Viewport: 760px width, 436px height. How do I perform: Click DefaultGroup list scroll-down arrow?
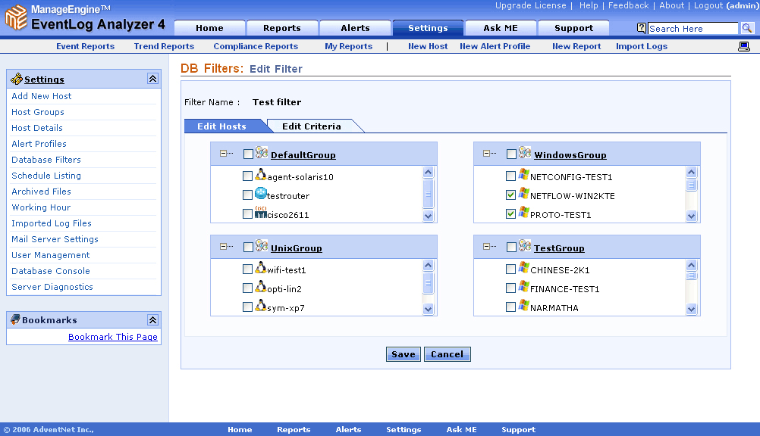[x=428, y=216]
